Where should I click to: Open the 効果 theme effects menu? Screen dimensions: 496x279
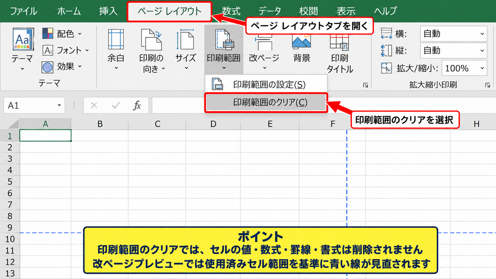(x=62, y=67)
